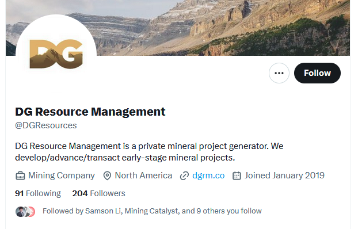This screenshot has height=229, width=358.
Task: Select the @DGResources handle text
Action: point(46,125)
